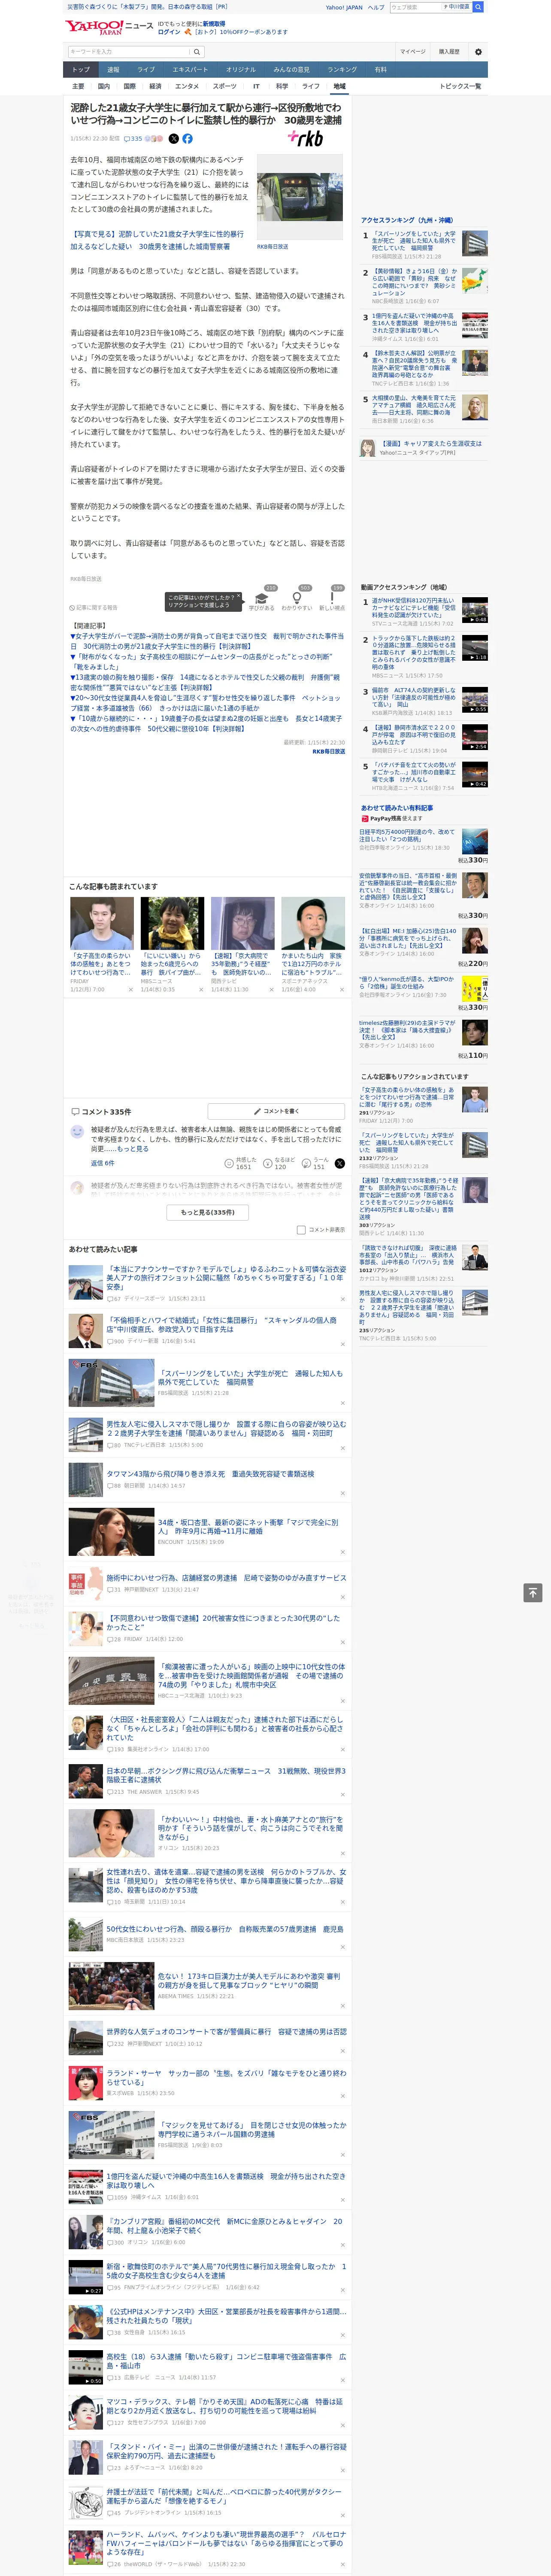This screenshot has height=2576, width=551.
Task: Click the うーん 151 reaction
Action: click(x=315, y=1163)
